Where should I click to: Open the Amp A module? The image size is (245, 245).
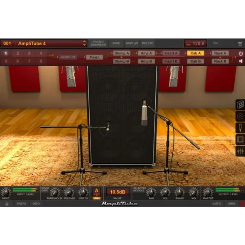coord(146,53)
